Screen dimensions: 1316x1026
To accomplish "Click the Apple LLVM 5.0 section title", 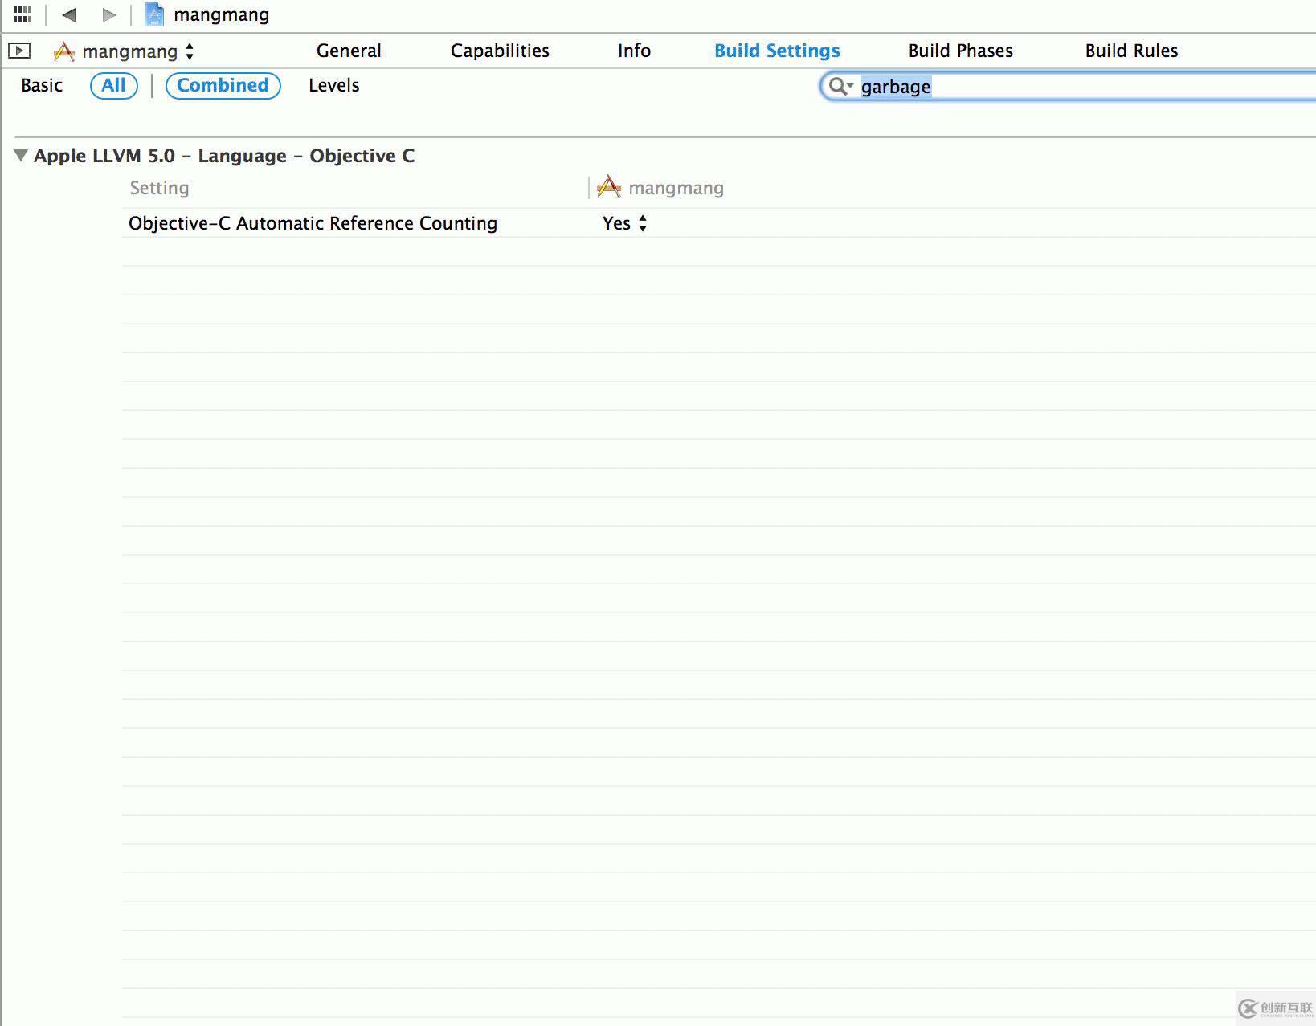I will click(224, 156).
